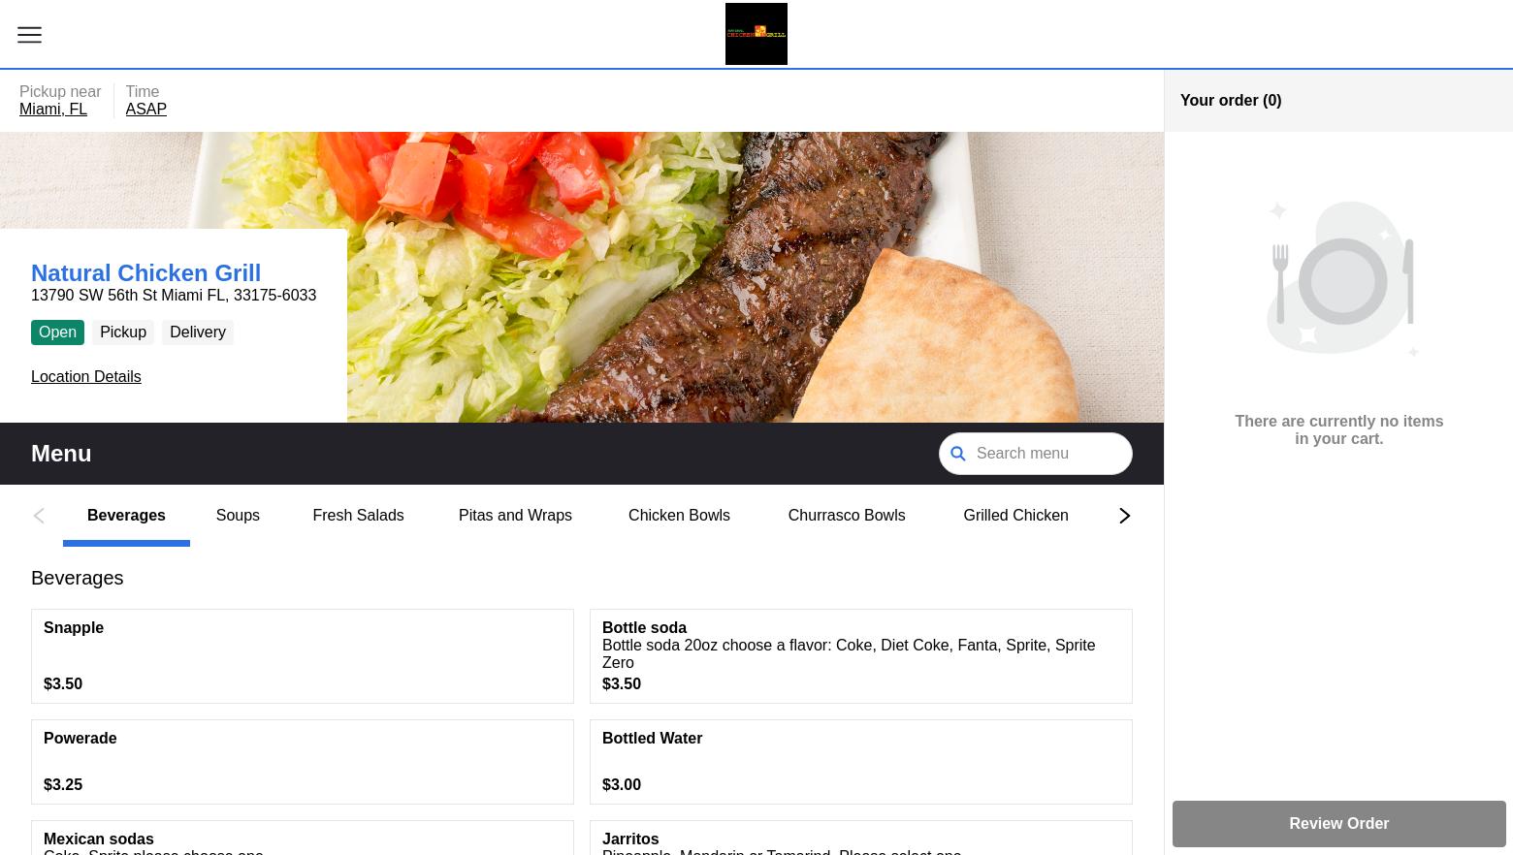Select the Pickup option badge
This screenshot has width=1513, height=855.
click(123, 332)
